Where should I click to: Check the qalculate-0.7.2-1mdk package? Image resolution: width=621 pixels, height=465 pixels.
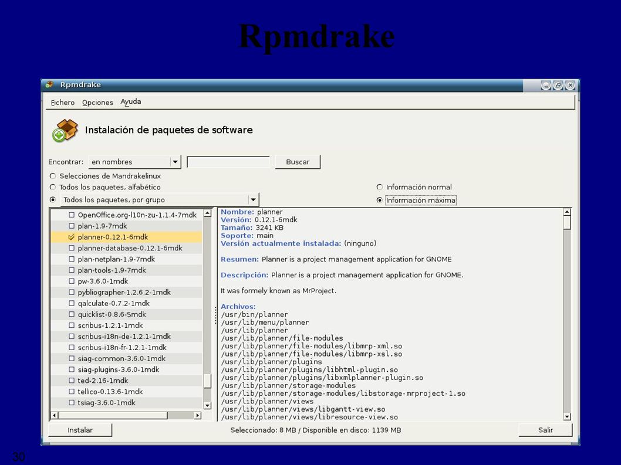71,304
